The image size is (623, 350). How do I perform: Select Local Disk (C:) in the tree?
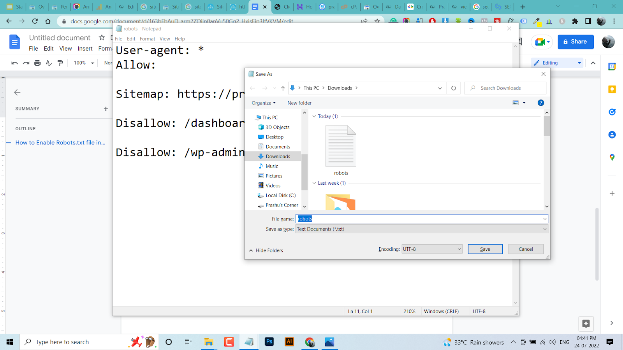[x=280, y=195]
